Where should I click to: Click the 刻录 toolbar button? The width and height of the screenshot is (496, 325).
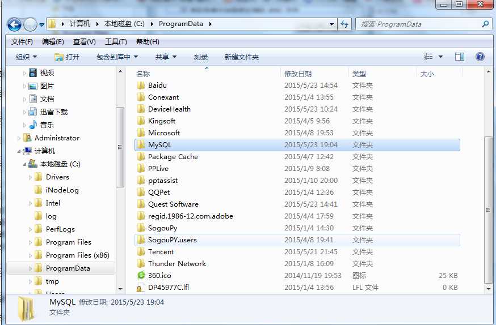(x=200, y=57)
